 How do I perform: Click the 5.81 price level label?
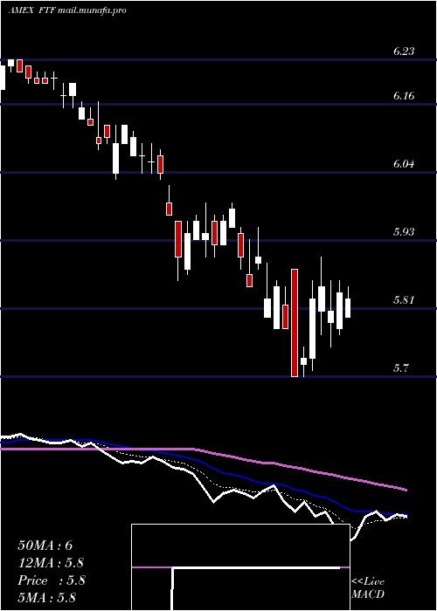[x=404, y=300]
